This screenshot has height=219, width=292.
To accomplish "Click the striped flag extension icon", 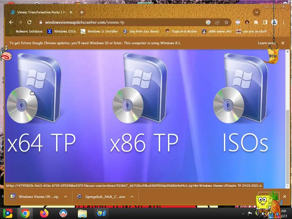I will pos(238,22).
